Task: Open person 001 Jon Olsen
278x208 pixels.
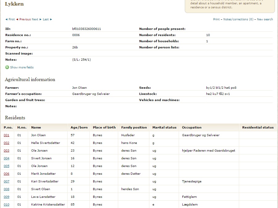Action: (x=6, y=135)
